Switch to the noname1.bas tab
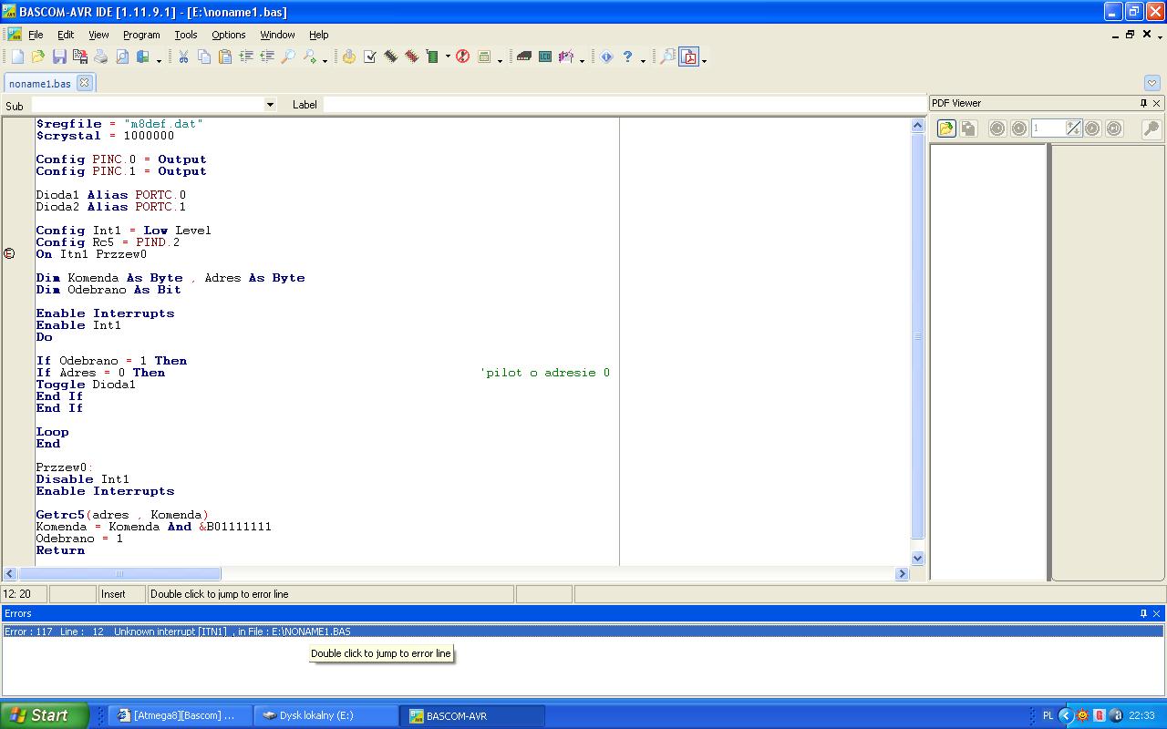Image resolution: width=1167 pixels, height=729 pixels. coord(40,83)
